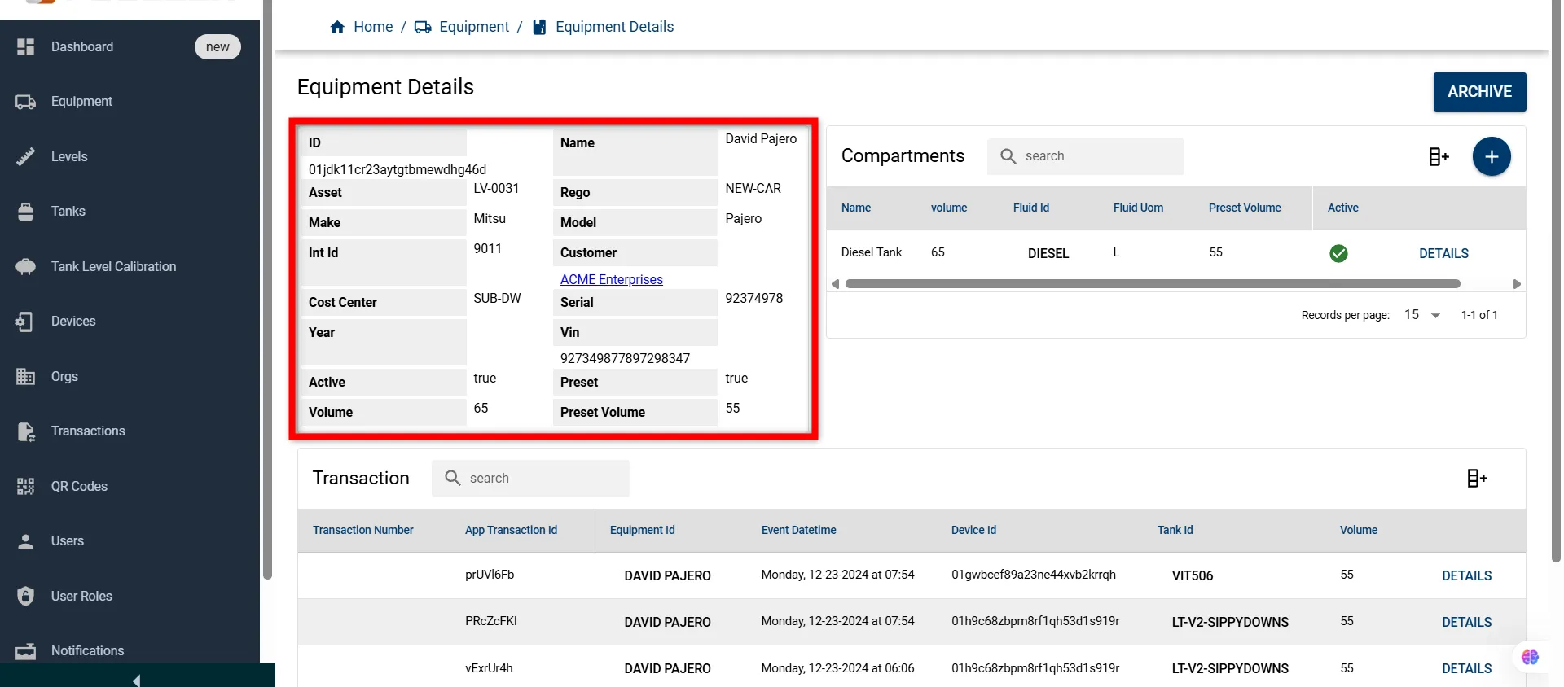Click the Diesel Tank name cell
1564x687 pixels.
pyautogui.click(x=872, y=252)
